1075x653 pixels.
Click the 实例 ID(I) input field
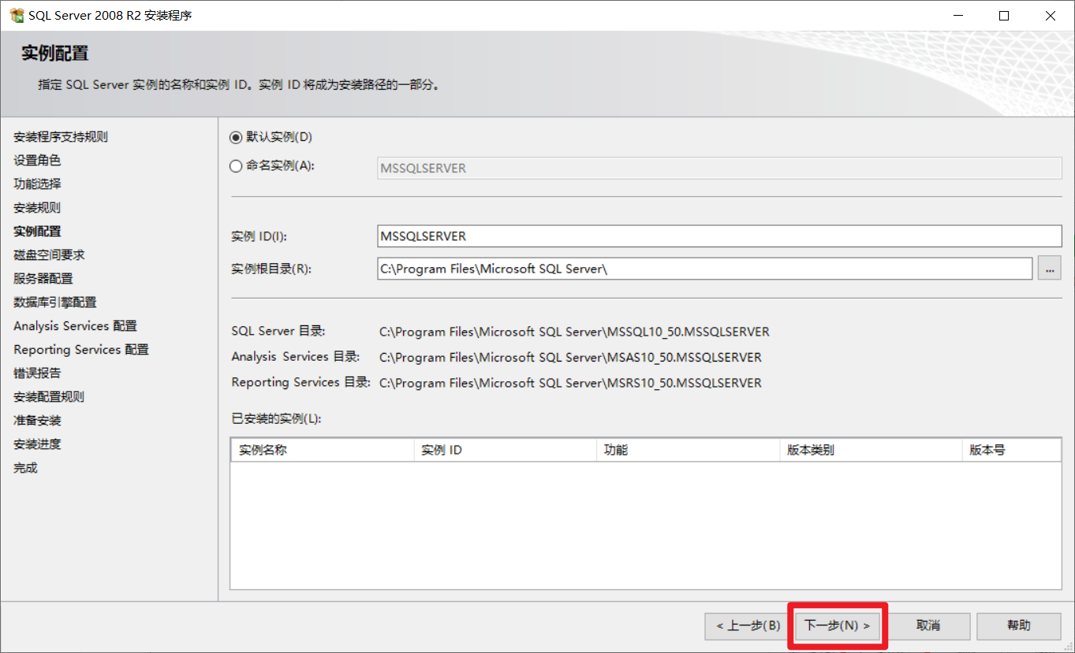(x=719, y=236)
